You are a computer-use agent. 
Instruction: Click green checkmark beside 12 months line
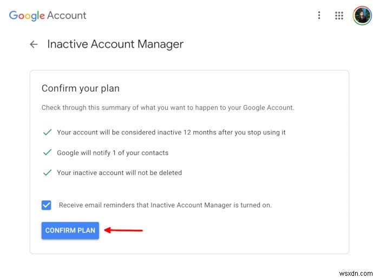click(47, 132)
